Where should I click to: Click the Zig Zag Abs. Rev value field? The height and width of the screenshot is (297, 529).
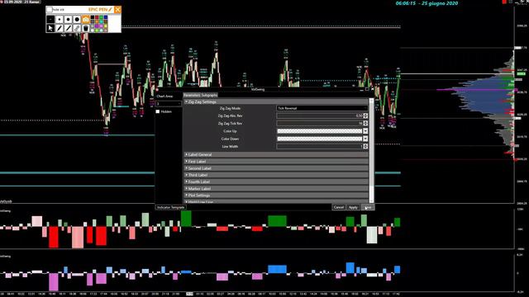(320, 115)
